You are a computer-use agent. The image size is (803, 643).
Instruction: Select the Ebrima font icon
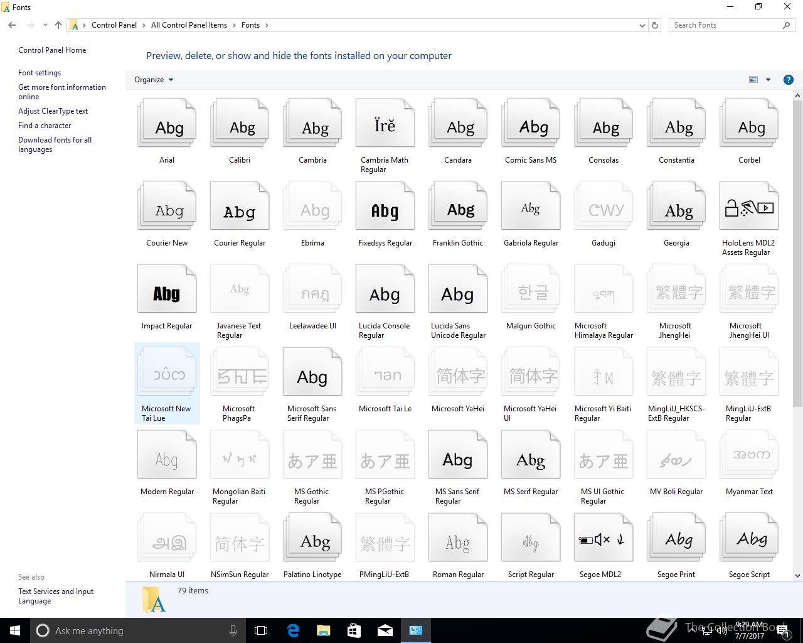312,206
